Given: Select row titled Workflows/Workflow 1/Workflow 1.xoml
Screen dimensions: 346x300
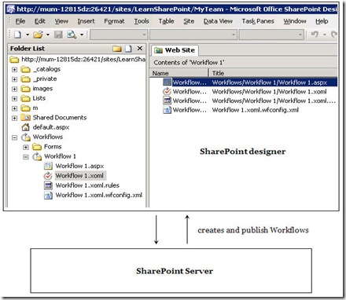Looking at the screenshot, I should click(x=243, y=92).
